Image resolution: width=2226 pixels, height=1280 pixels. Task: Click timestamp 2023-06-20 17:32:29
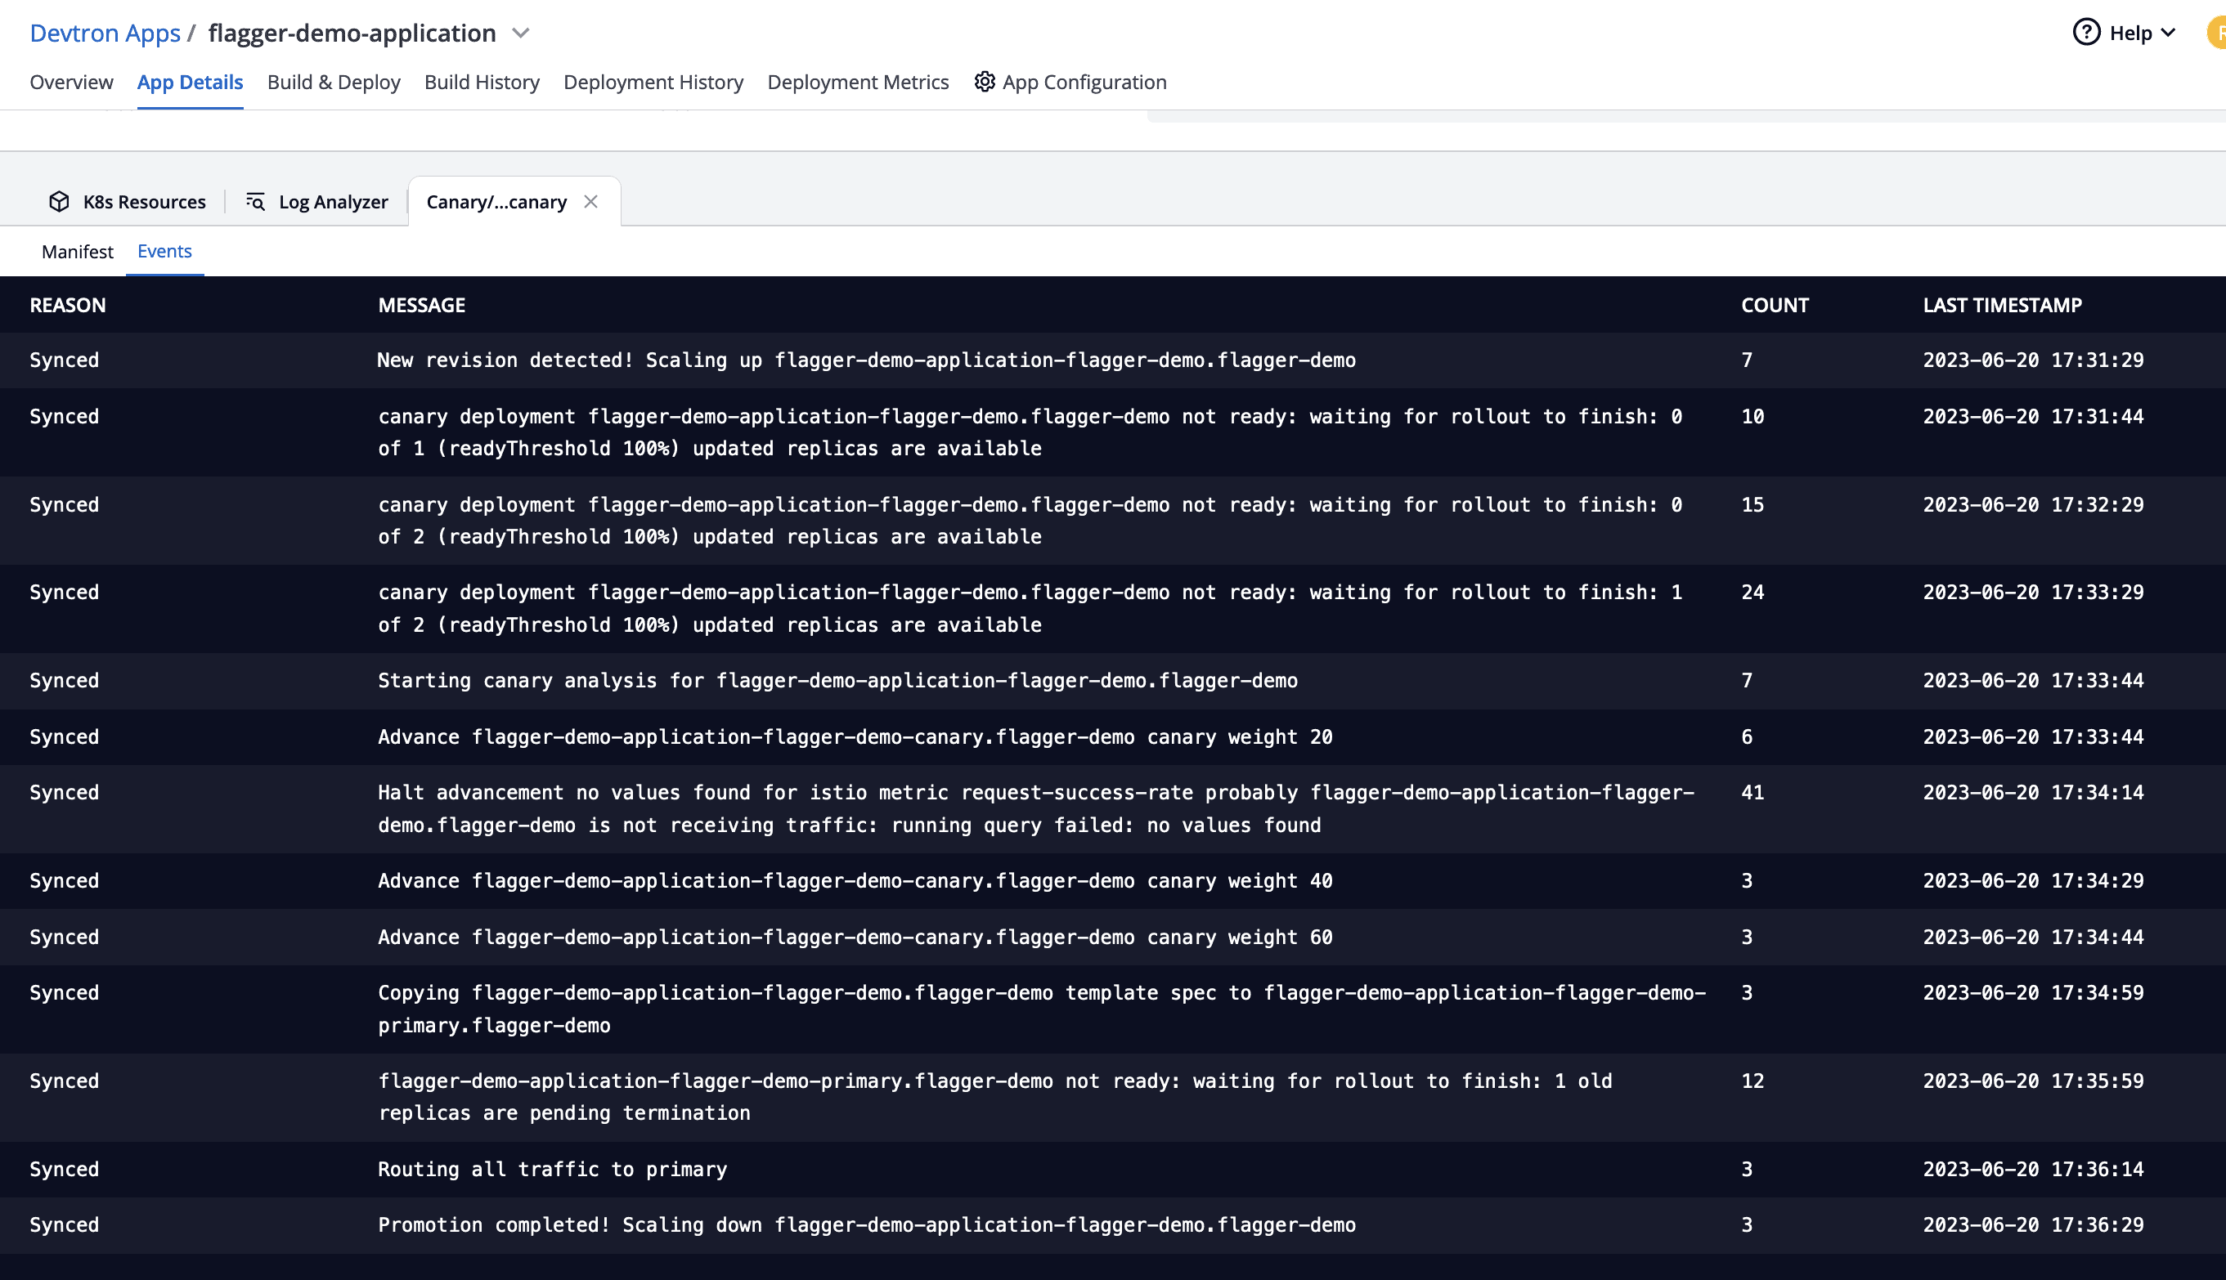2033,504
